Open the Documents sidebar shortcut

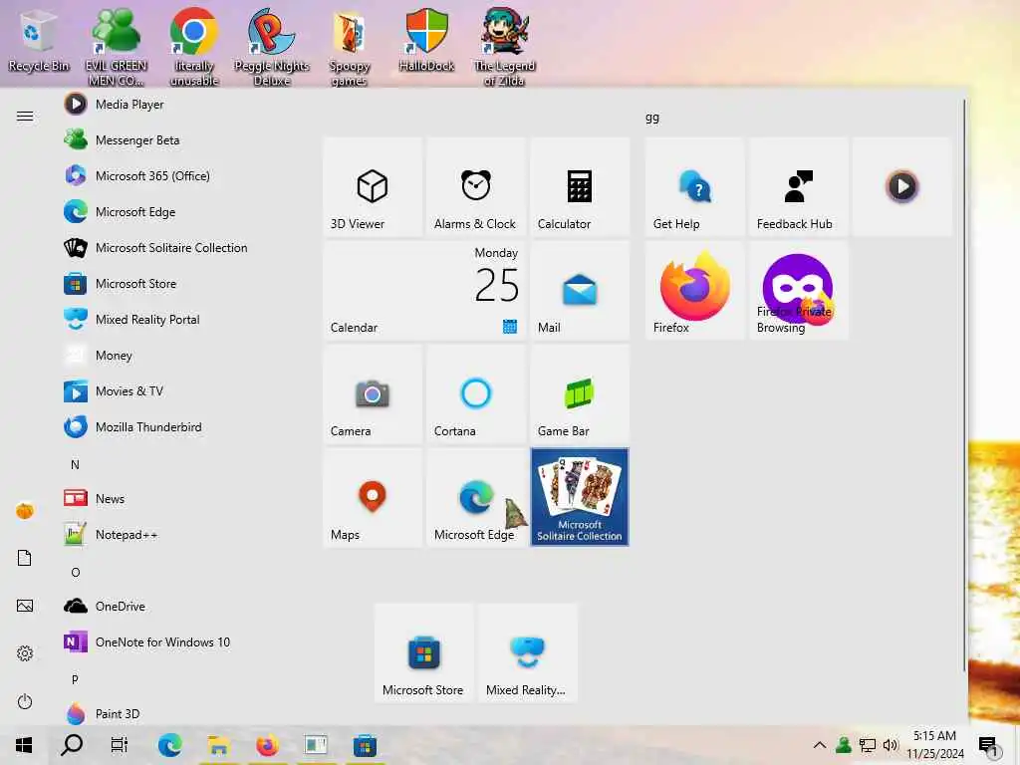click(25, 558)
